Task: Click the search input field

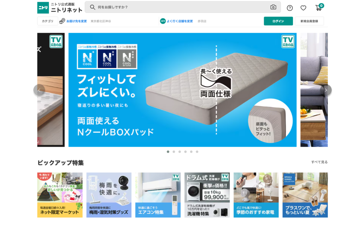Action: 183,7
